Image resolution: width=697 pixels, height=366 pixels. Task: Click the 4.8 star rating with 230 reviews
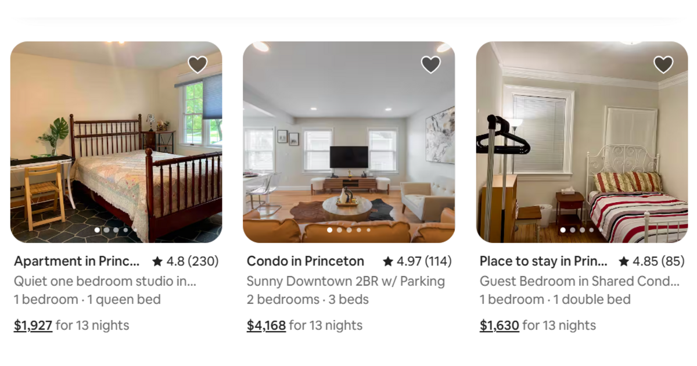[x=185, y=261]
